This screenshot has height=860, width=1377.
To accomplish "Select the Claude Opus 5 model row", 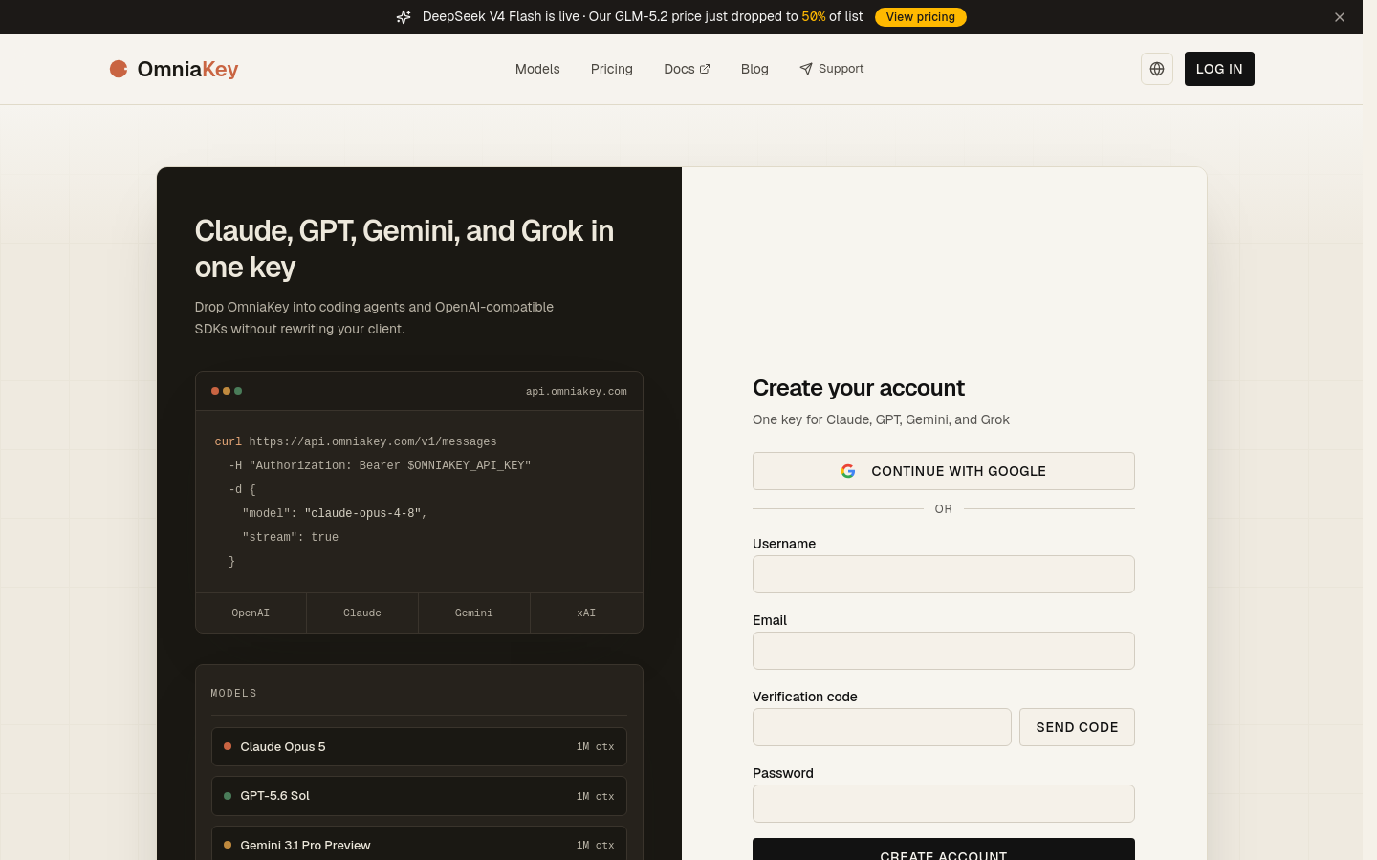I will pos(419,747).
